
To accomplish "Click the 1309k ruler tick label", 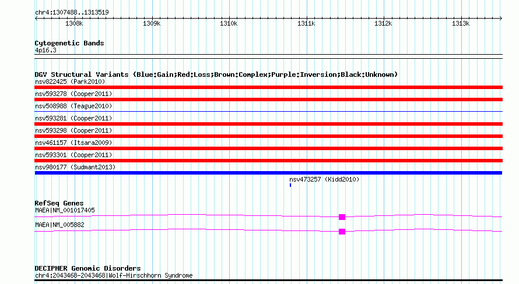I will pyautogui.click(x=152, y=24).
